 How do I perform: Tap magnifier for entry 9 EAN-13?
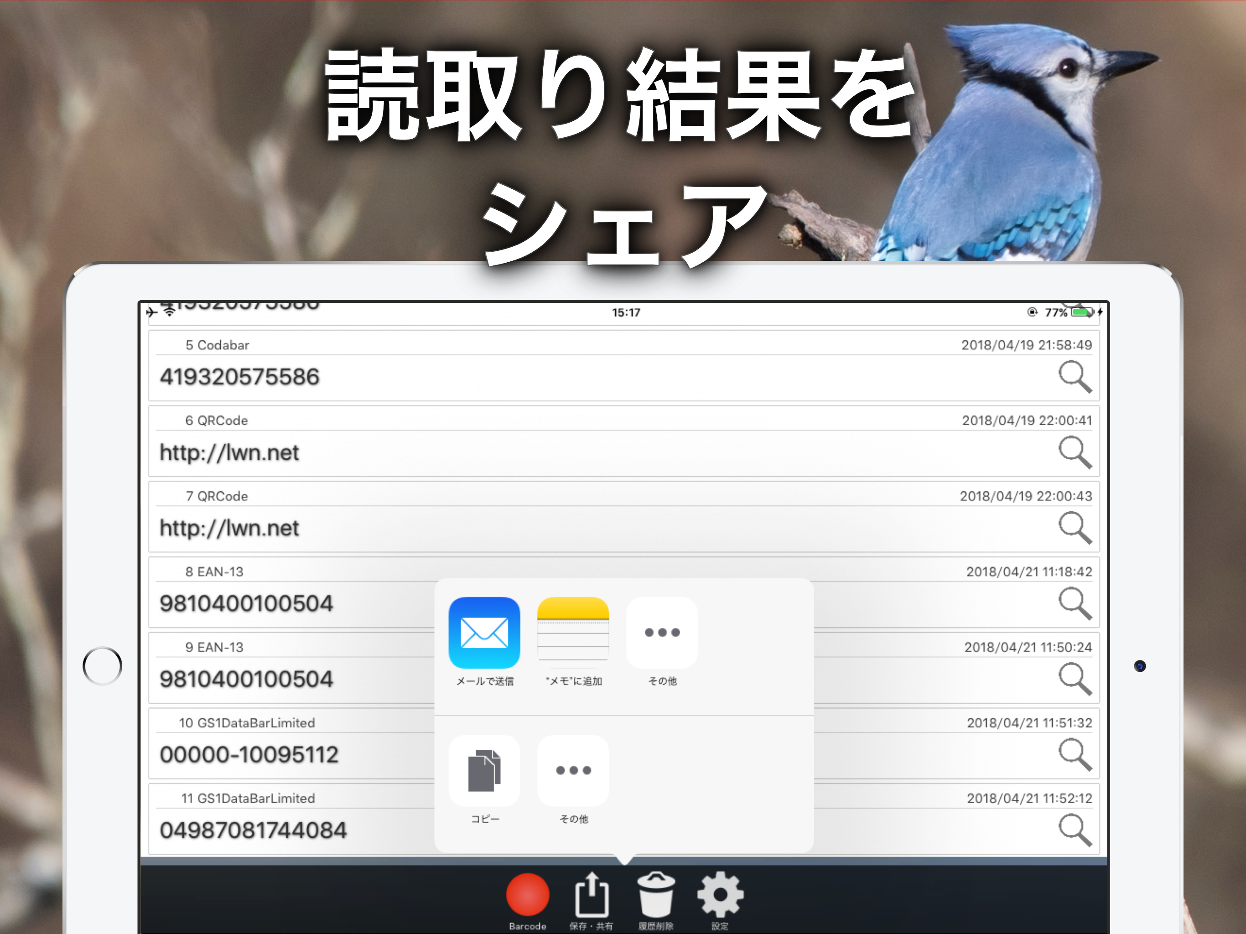point(1075,679)
